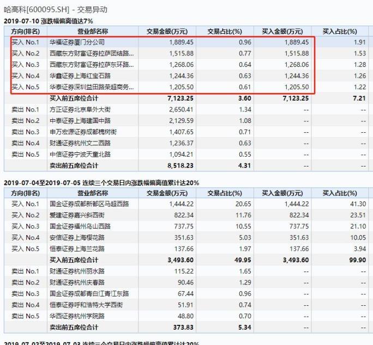Image resolution: width=373 pixels, height=345 pixels.
Task: Select the 中信证券宁波天童北路 row
Action: point(80,155)
